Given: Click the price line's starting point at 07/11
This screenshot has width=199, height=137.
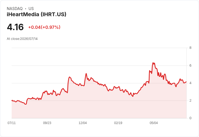Looking at the screenshot, I should 12,101.
